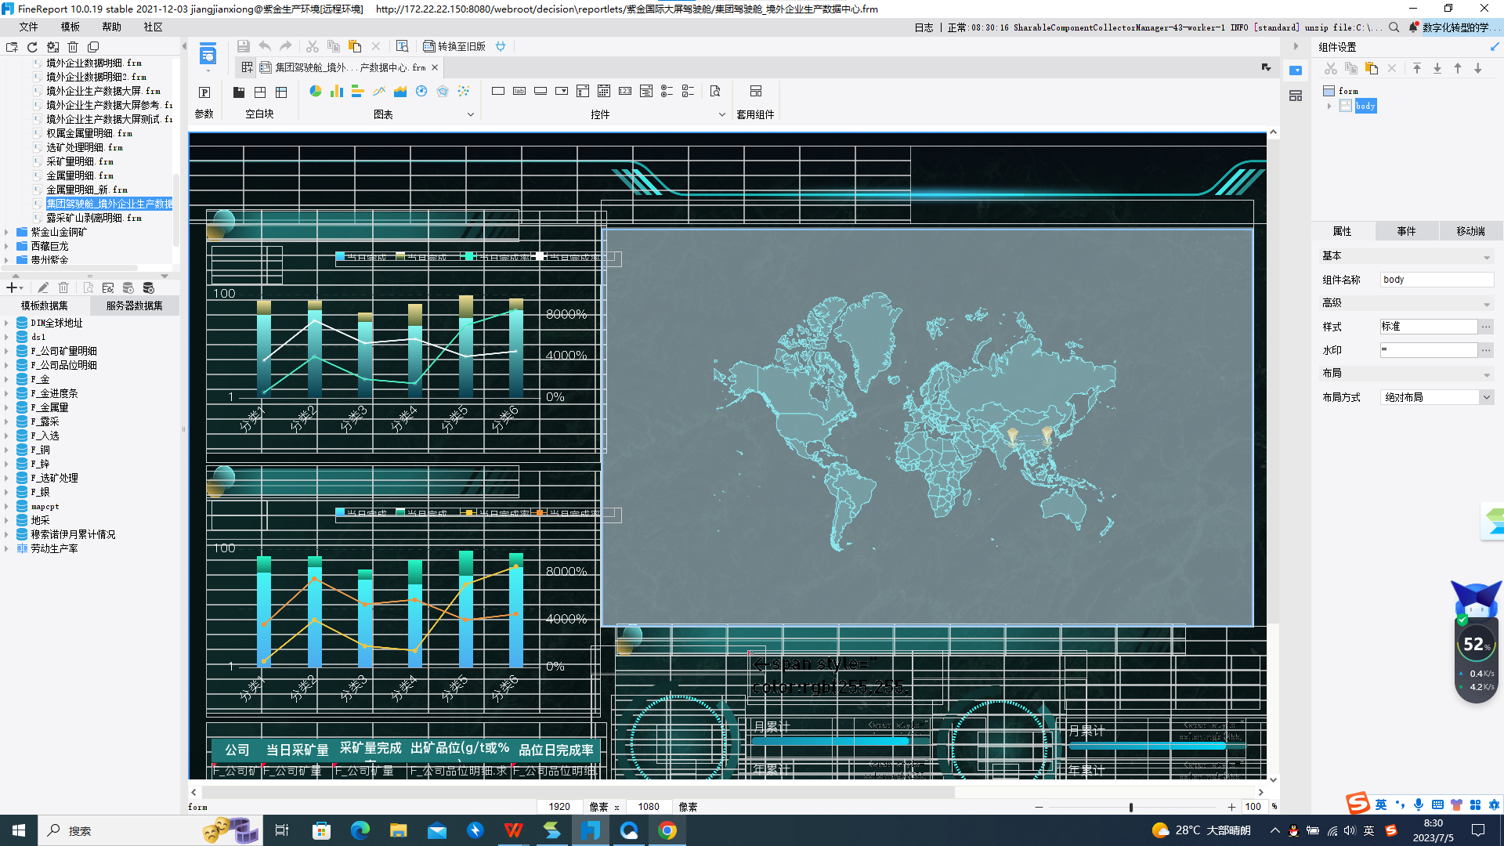Refresh the template file tree
The image size is (1504, 846).
coord(32,47)
